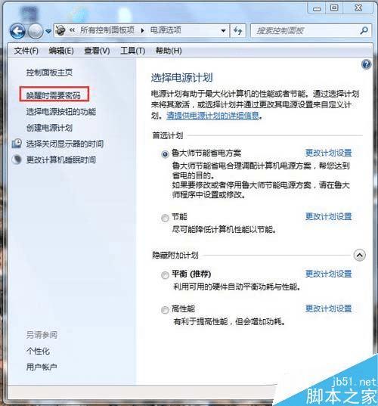
Task: Click the control panel icon in address bar
Action: tap(60, 30)
